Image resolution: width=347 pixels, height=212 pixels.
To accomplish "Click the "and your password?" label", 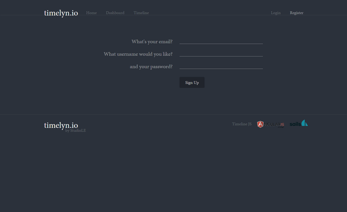I will (151, 67).
